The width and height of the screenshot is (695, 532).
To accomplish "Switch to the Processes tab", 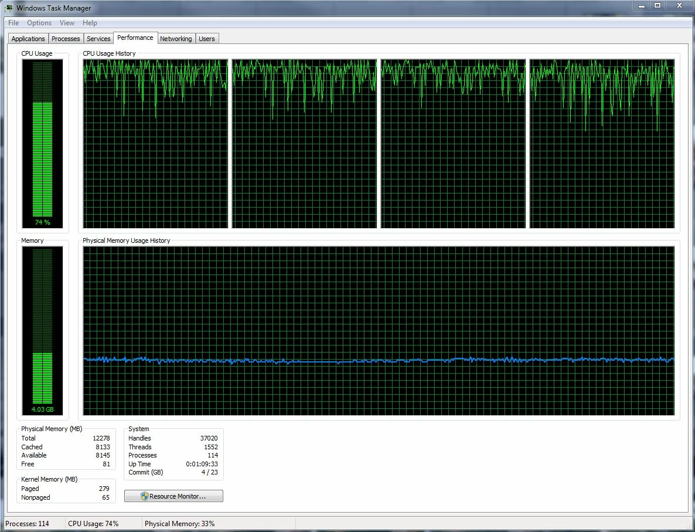I will click(x=66, y=39).
